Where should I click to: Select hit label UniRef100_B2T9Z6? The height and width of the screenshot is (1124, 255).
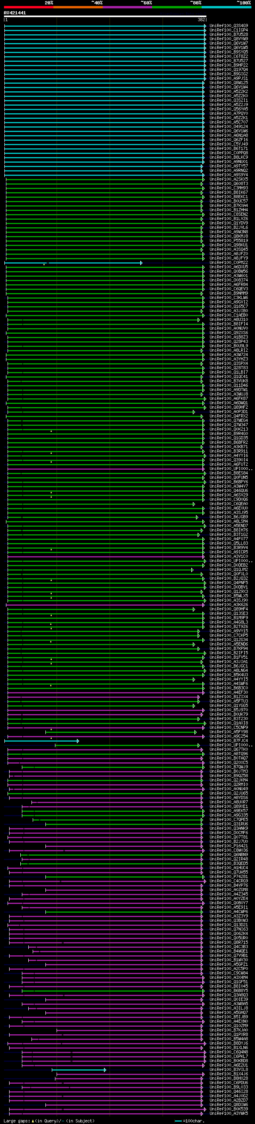(x=229, y=626)
